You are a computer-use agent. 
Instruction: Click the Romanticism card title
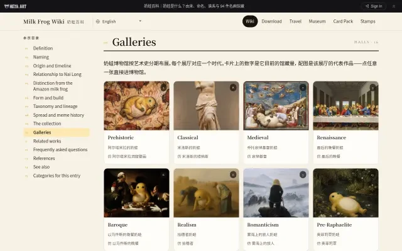click(x=263, y=225)
